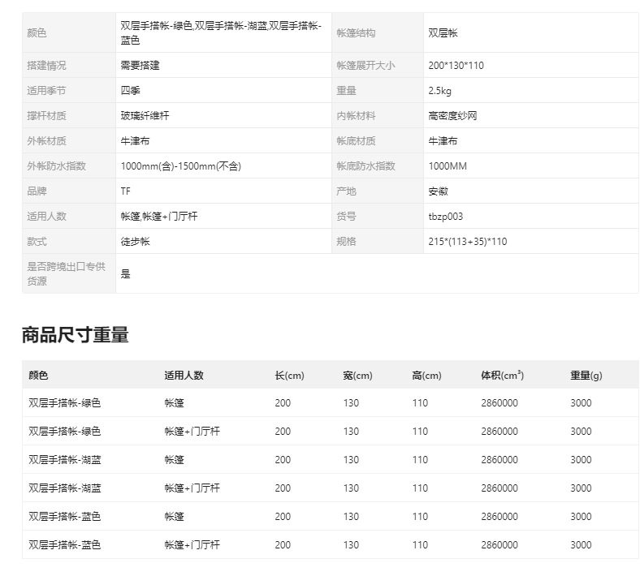The image size is (640, 576).
Task: Click the 适用人数 column header
Action: 184,375
